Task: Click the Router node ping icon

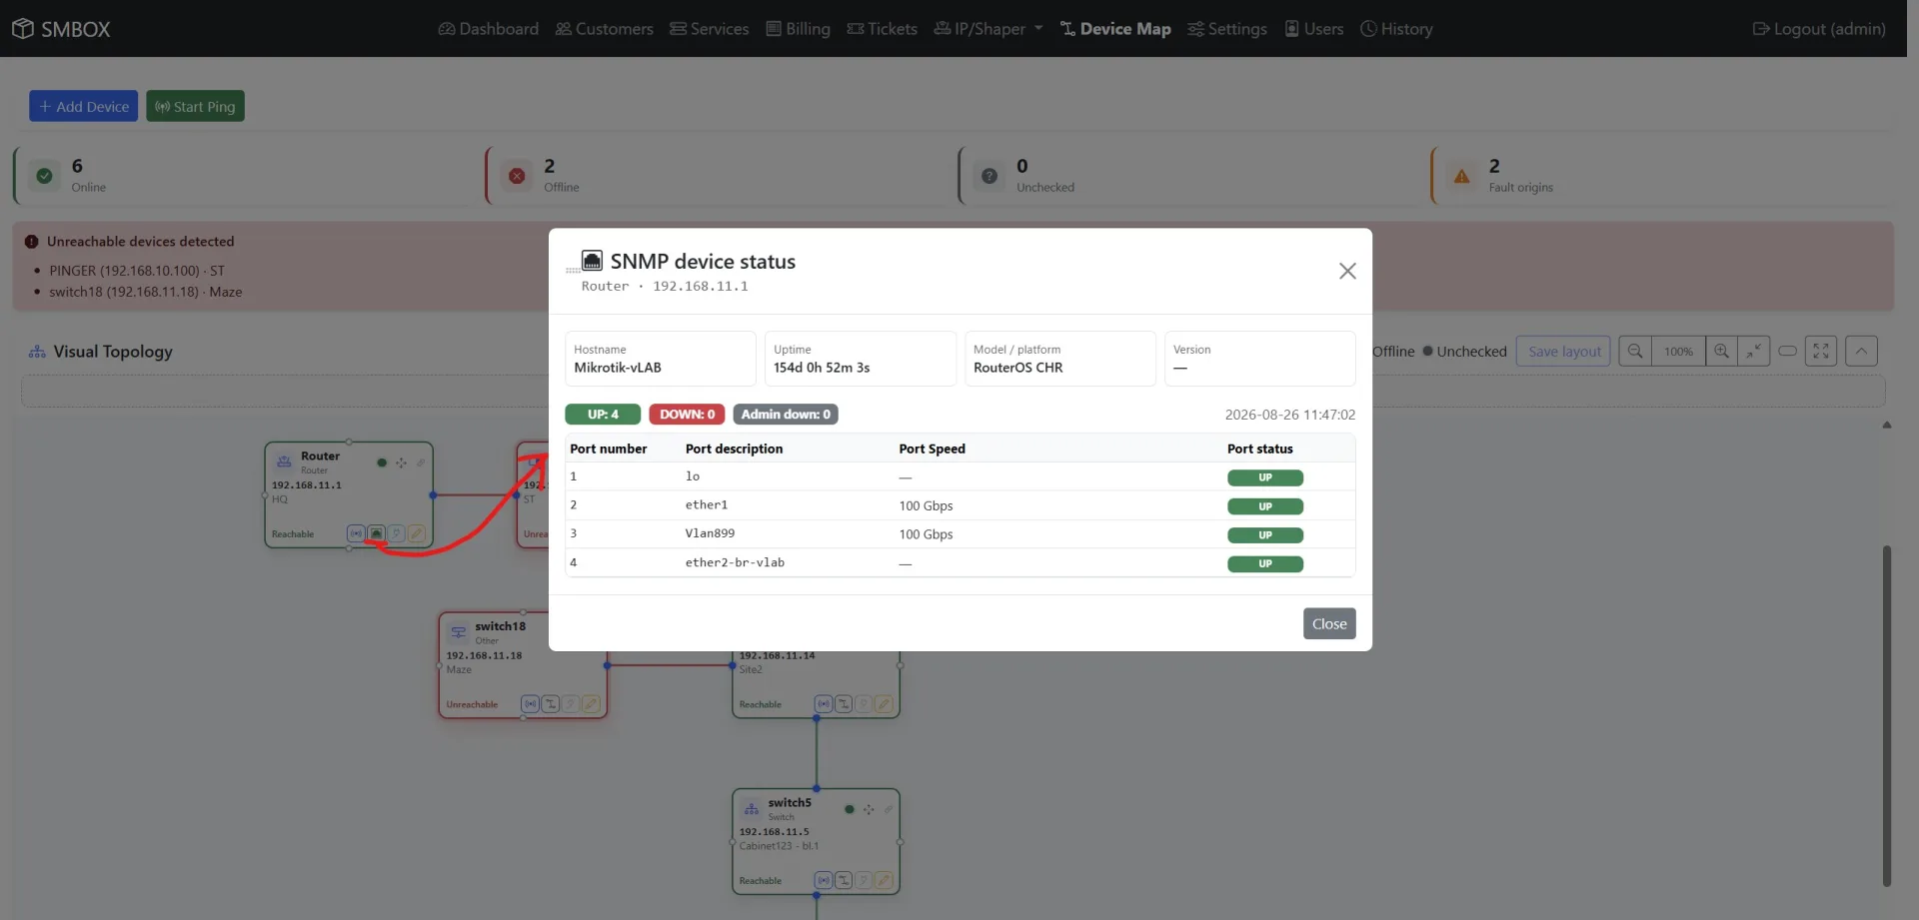Action: [356, 533]
